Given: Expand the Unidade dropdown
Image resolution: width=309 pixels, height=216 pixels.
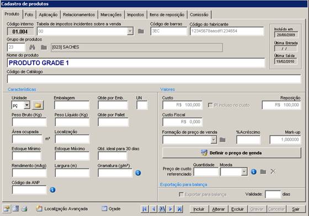Looking at the screenshot, I should [x=27, y=105].
